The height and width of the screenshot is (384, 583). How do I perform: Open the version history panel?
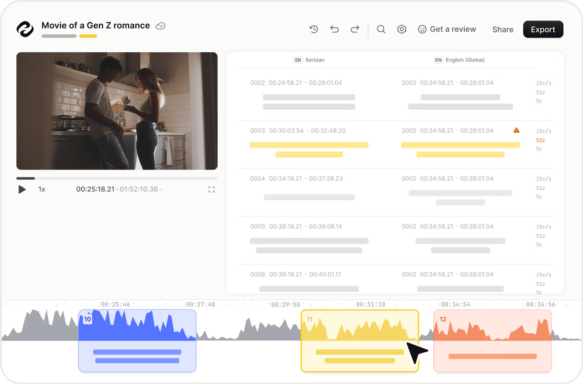pyautogui.click(x=314, y=29)
